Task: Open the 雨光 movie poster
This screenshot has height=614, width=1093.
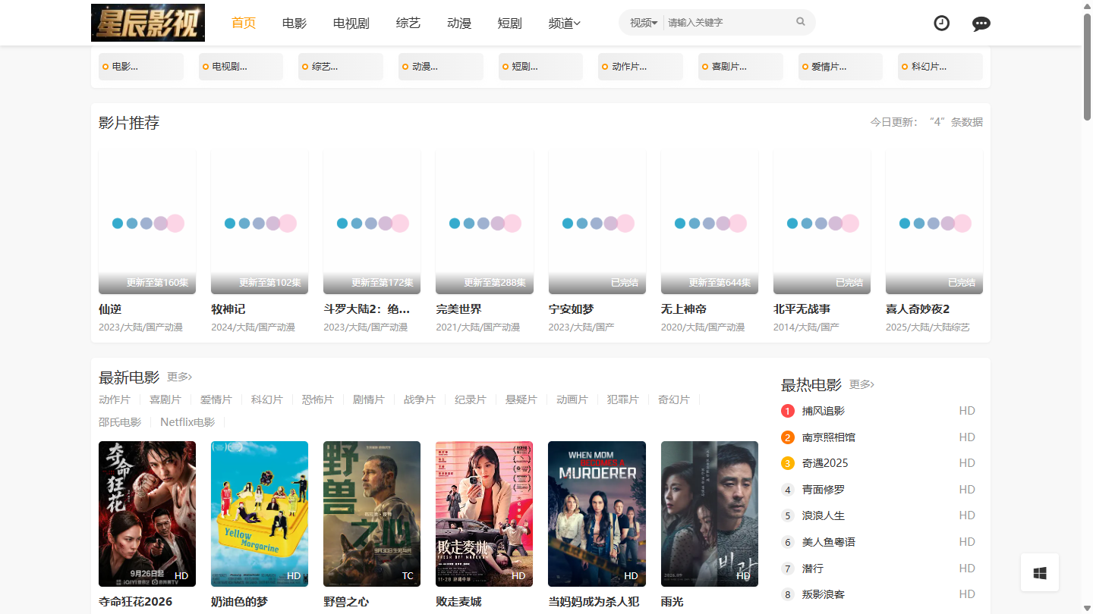Action: pos(710,514)
